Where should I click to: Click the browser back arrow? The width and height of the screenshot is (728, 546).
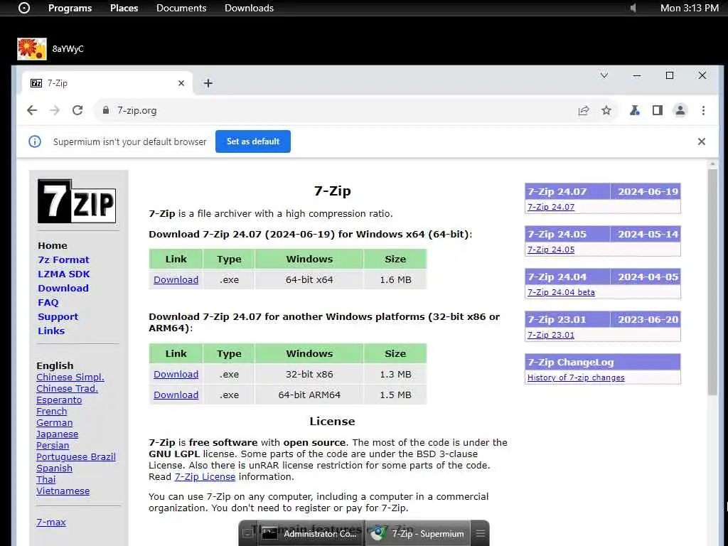32,110
